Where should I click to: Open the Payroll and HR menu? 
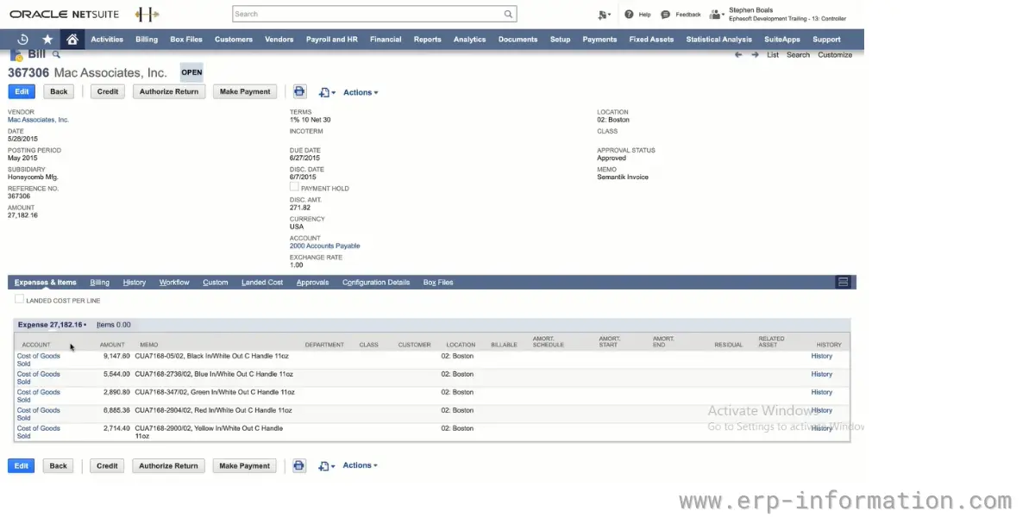tap(332, 40)
